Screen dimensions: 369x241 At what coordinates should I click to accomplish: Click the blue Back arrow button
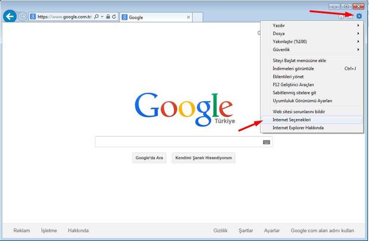[x=10, y=17]
